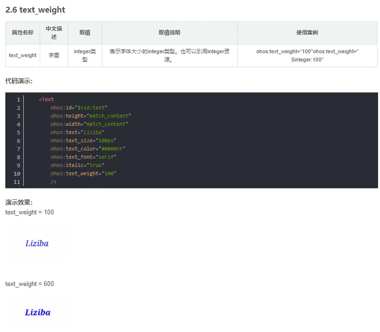Image resolution: width=380 pixels, height=332 pixels.
Task: Select the '使用案例' header cell
Action: (x=307, y=33)
